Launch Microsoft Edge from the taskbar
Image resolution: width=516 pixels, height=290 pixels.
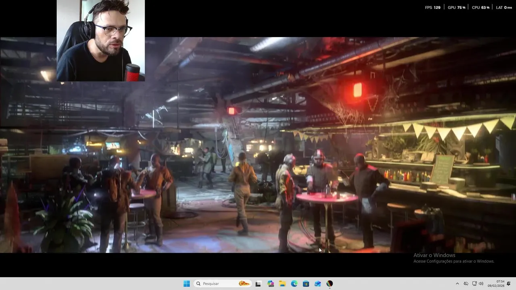294,284
